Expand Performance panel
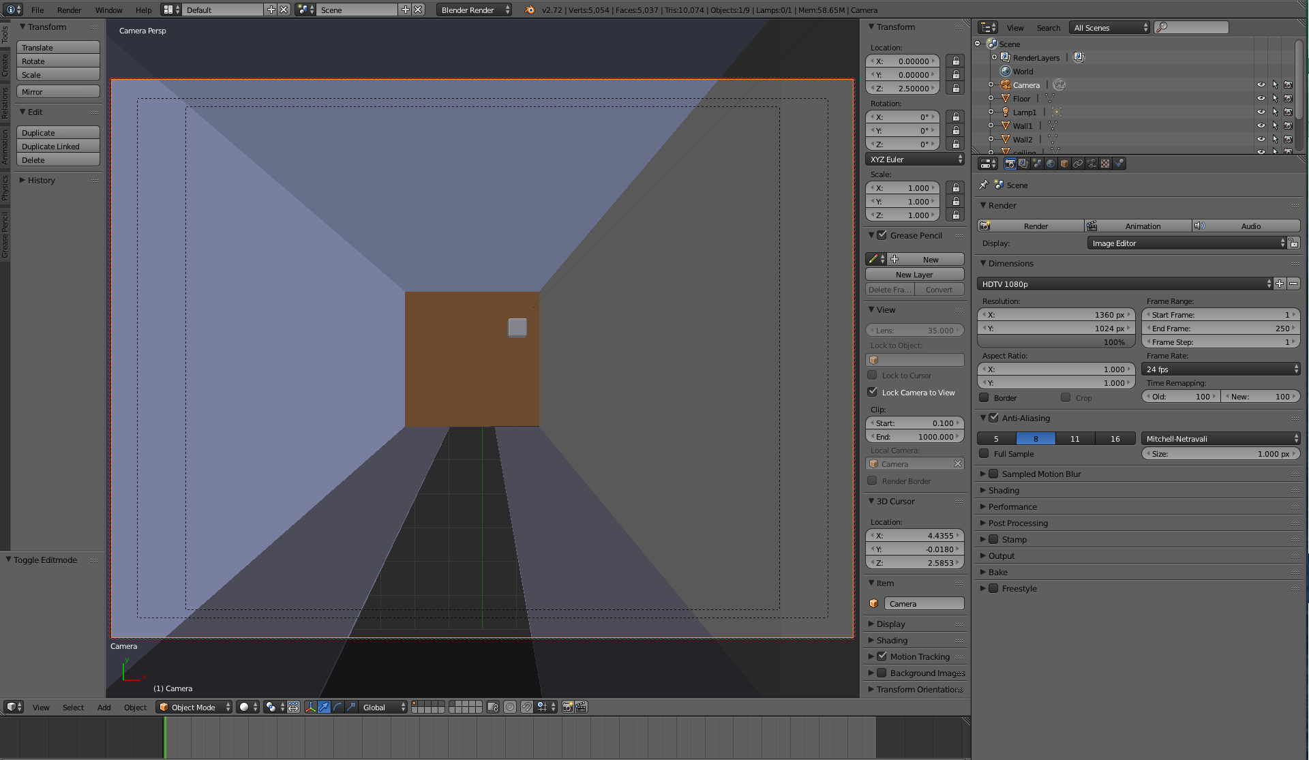 [x=1012, y=506]
